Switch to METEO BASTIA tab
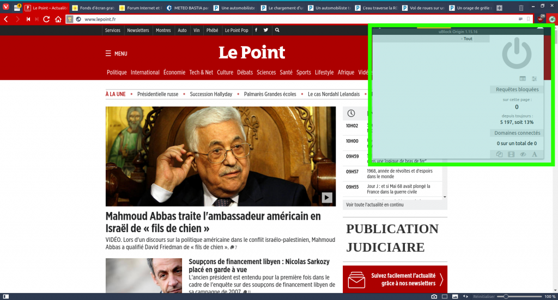Viewport: 558px width, 300px height. [188, 8]
